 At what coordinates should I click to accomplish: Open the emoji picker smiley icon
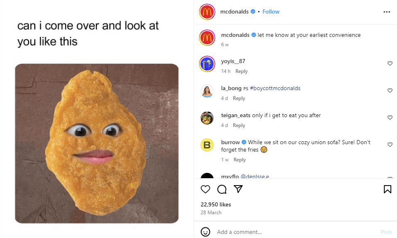205,232
